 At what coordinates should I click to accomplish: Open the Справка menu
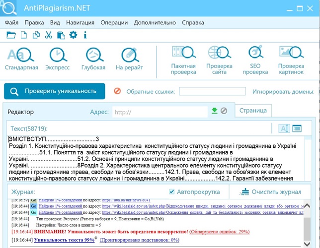coord(193,23)
